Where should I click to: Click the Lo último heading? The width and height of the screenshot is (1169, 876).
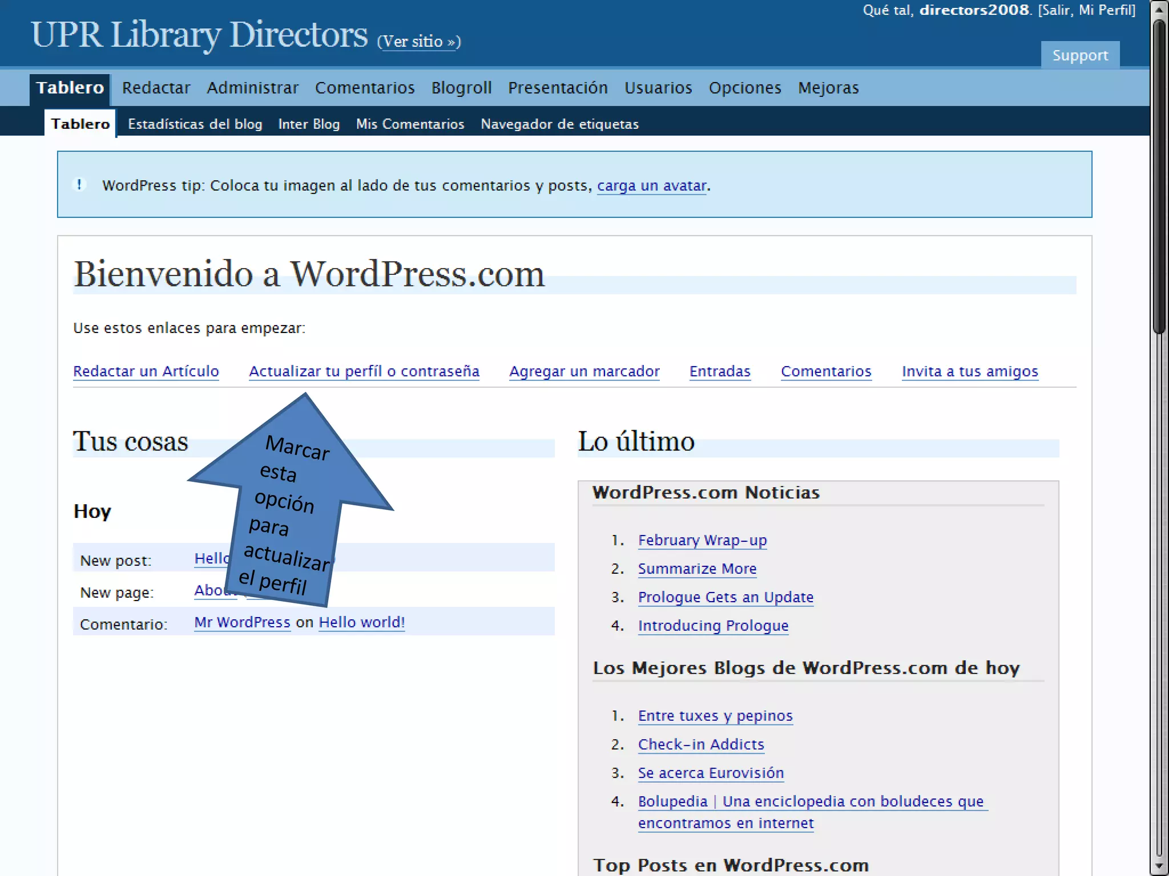point(636,441)
